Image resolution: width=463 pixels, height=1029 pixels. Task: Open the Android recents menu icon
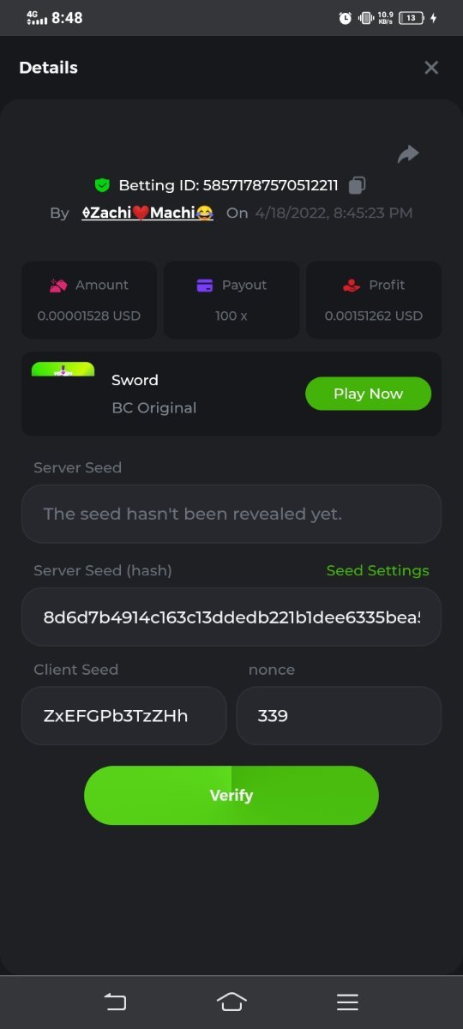click(x=347, y=1002)
